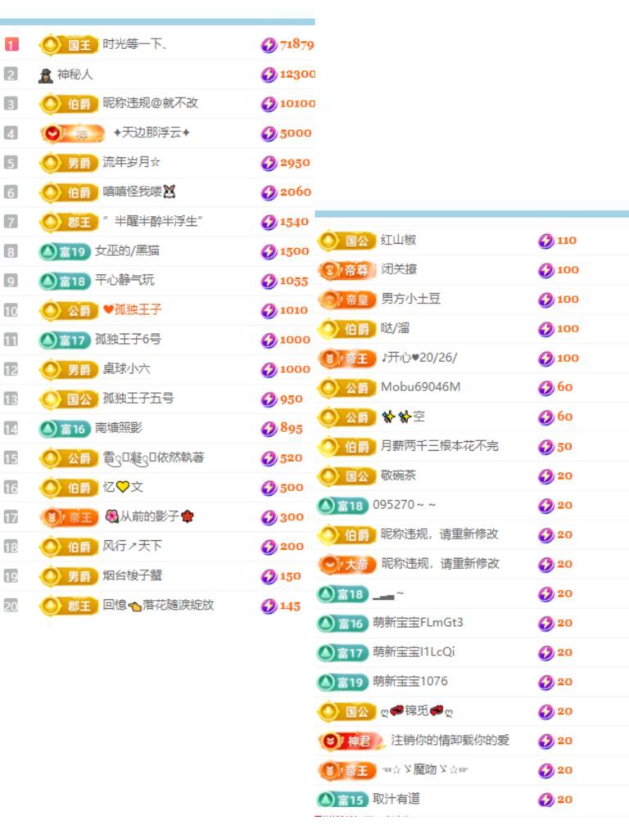
Task: Click the 国公 badge beside 红山椒
Action: (x=347, y=241)
